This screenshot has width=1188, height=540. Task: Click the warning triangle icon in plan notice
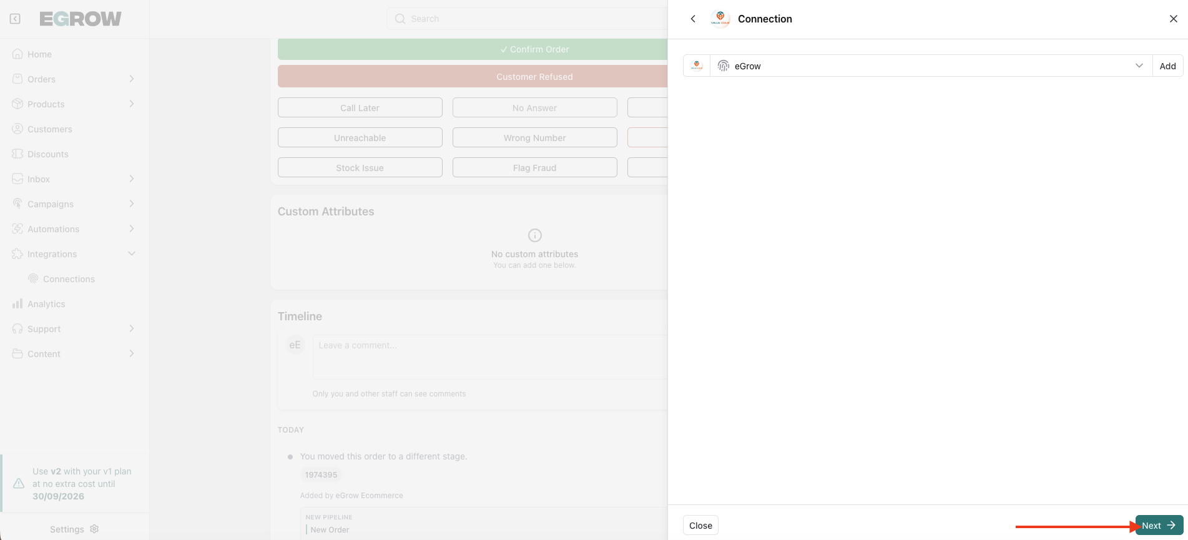point(19,484)
